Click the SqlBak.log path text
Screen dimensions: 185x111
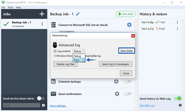click(77, 56)
